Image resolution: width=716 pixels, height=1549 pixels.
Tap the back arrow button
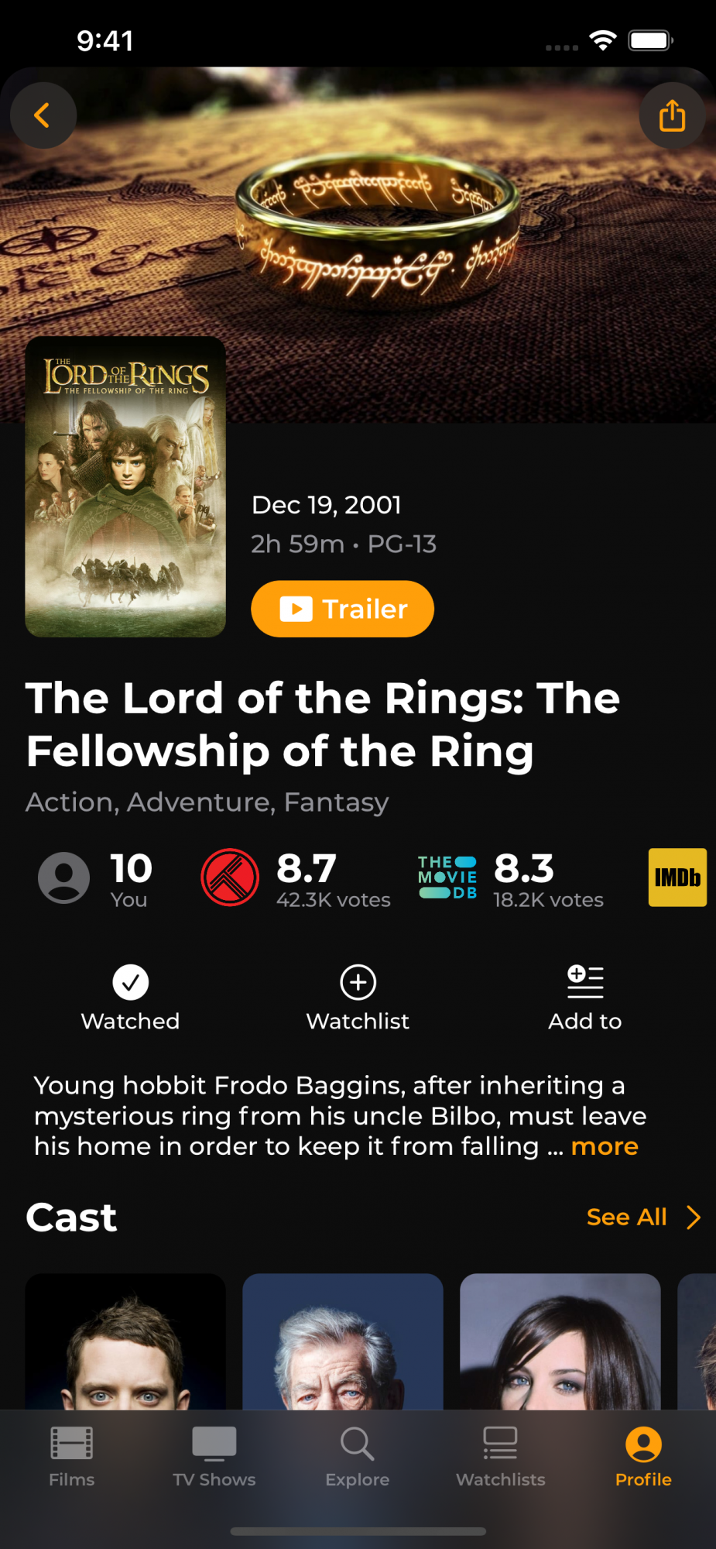(43, 115)
